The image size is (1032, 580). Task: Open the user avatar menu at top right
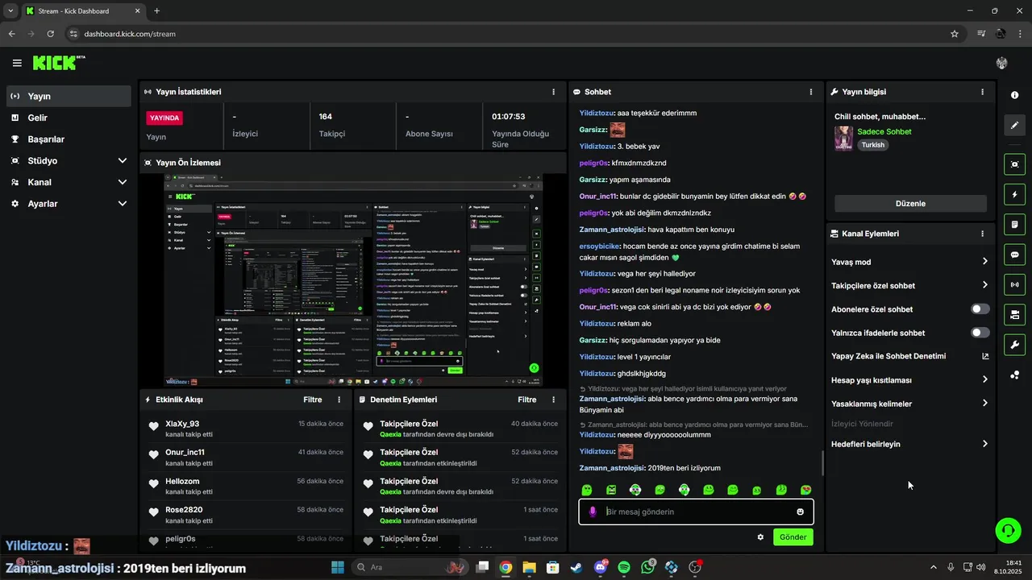pos(1002,63)
